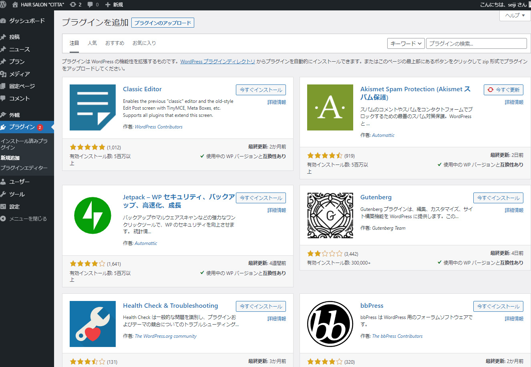Open Jetpack's Automattic author link

coord(146,243)
